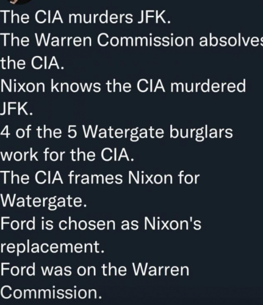Viewport: 263px width, 305px height.
Task: Click the word "knows" in the tweet
Action: pyautogui.click(x=76, y=86)
